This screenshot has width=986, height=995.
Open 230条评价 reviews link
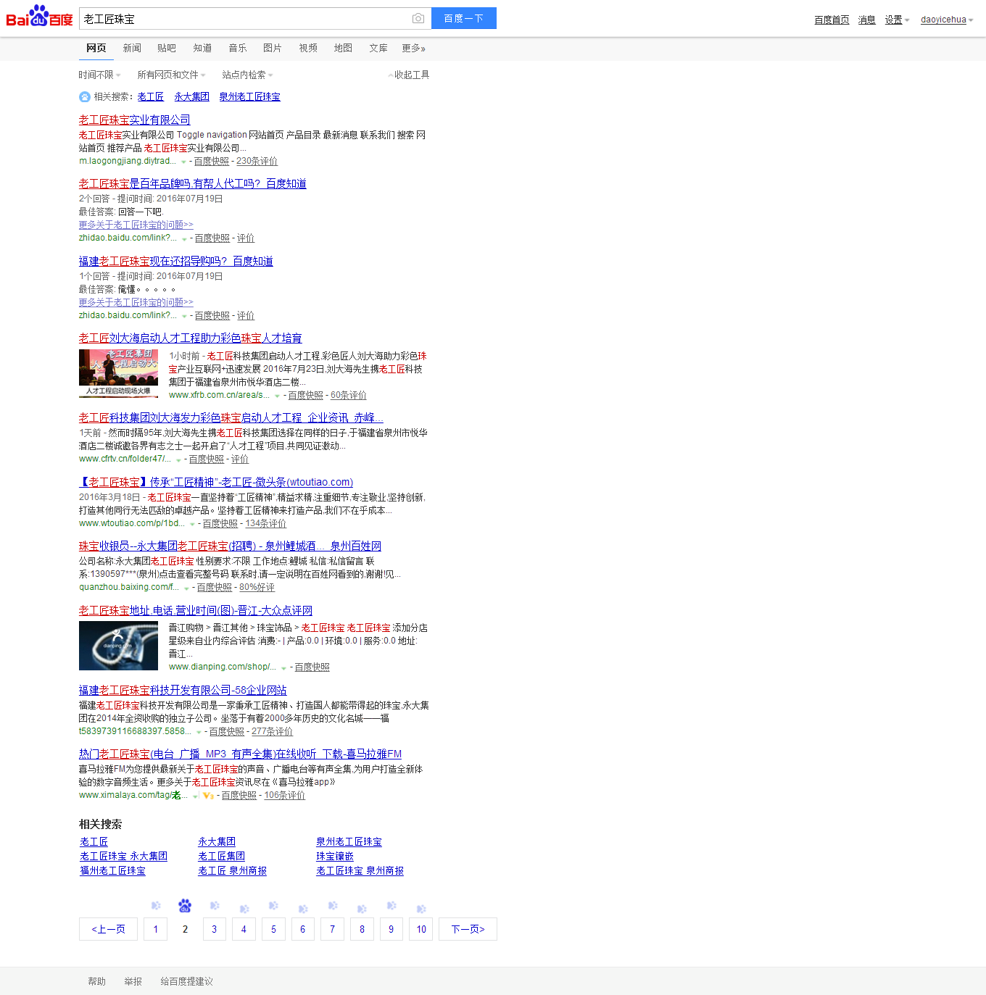257,162
